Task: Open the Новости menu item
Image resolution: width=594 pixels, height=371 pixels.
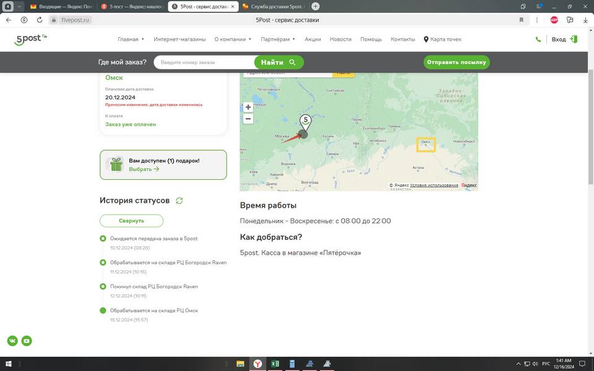Action: coord(340,40)
